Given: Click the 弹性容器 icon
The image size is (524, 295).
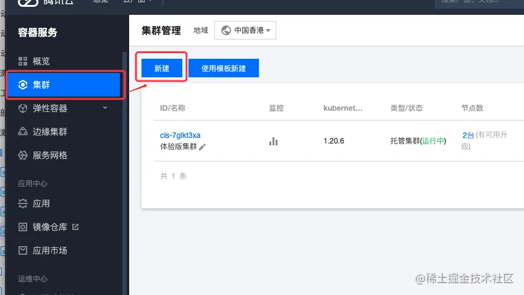Looking at the screenshot, I should [x=23, y=108].
